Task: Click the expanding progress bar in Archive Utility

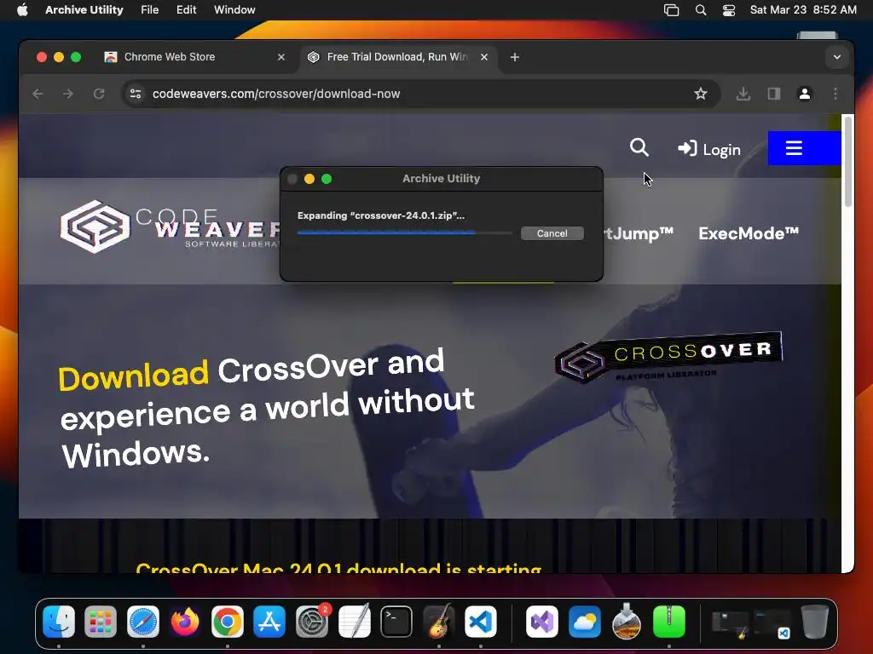Action: 404,233
